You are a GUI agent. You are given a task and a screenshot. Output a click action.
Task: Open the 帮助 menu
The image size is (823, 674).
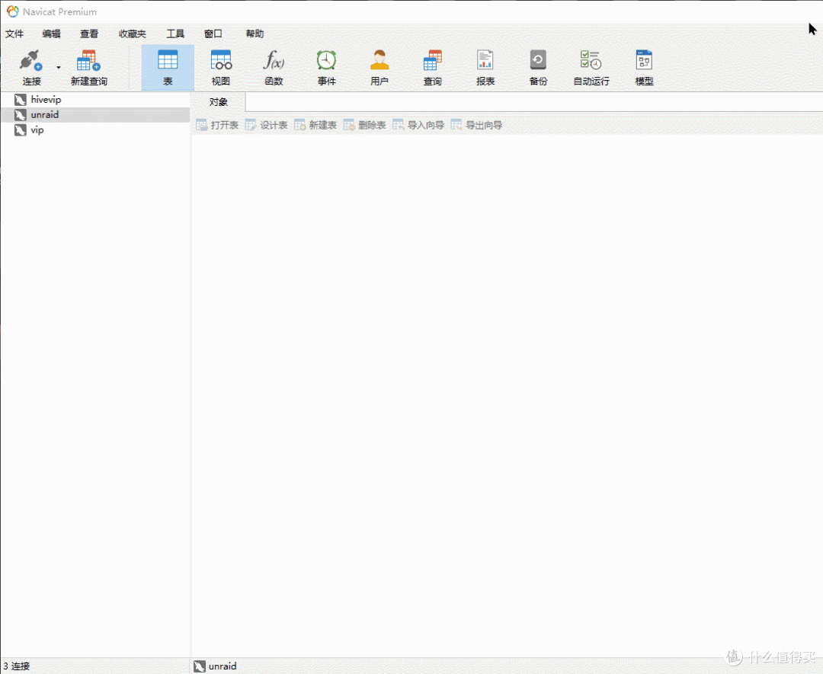(x=255, y=34)
